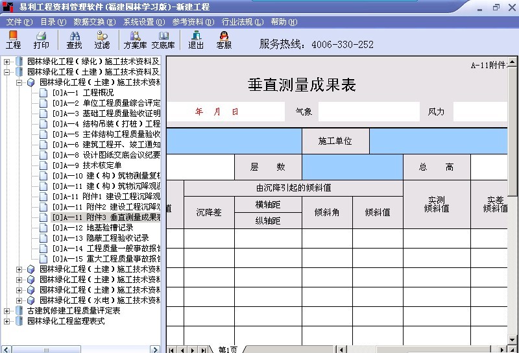The height and width of the screenshot is (353, 519).
Task: Expand the 古建筑修建工程质量评定表 node
Action: tap(7, 311)
